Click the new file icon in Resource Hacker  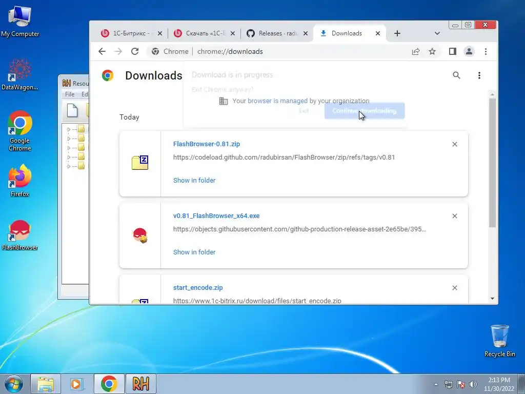[x=72, y=110]
